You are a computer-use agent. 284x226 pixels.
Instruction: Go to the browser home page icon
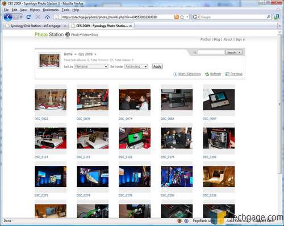(48, 17)
